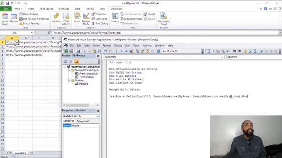The image size is (282, 158).
Task: Open the Visual Basic editor from ribbon
Action: [5, 19]
